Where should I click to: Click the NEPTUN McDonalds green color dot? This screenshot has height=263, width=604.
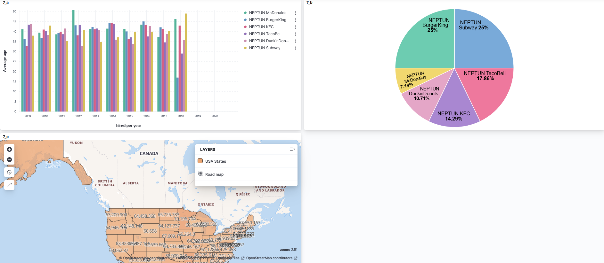tap(245, 13)
